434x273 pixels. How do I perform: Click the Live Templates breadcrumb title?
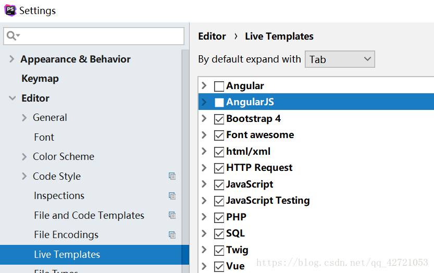[x=279, y=36]
